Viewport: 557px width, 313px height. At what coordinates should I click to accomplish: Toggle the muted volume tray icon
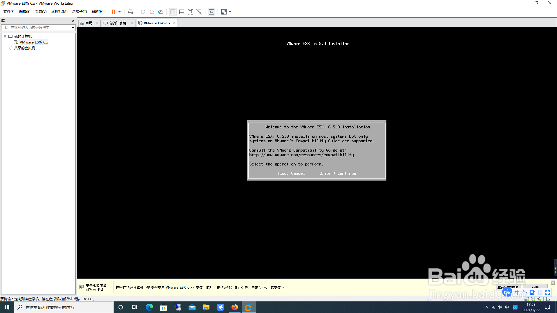point(500,307)
